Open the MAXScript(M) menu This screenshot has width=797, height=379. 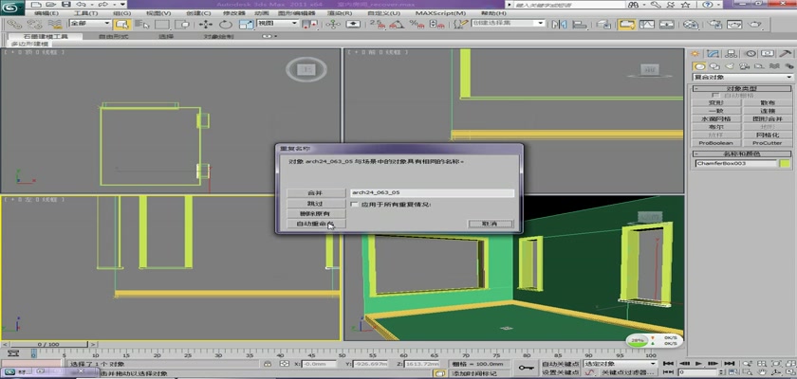click(x=440, y=13)
